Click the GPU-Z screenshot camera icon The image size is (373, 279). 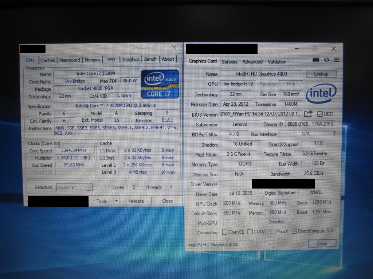[316, 60]
